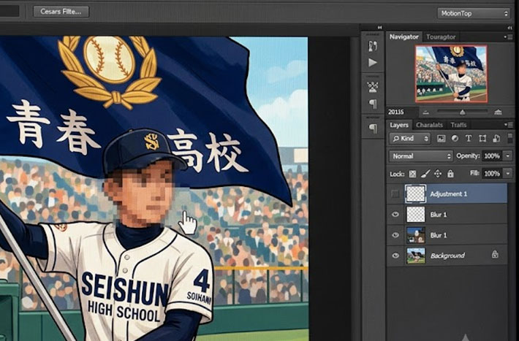
Task: Filter layers by adjustment layers icon
Action: pyautogui.click(x=455, y=139)
